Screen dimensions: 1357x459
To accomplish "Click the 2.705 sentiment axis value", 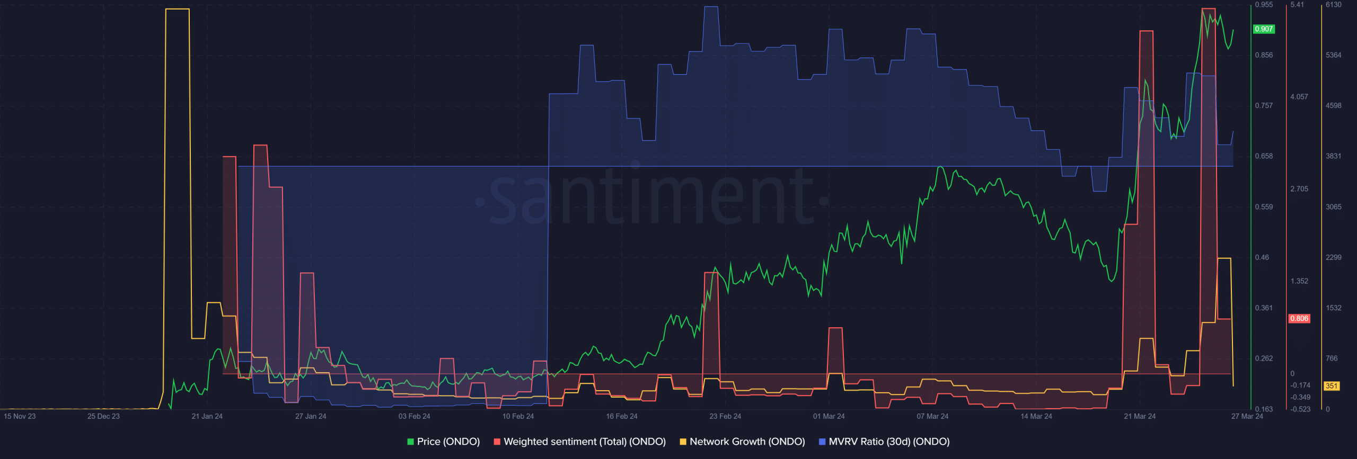I will [x=1299, y=189].
